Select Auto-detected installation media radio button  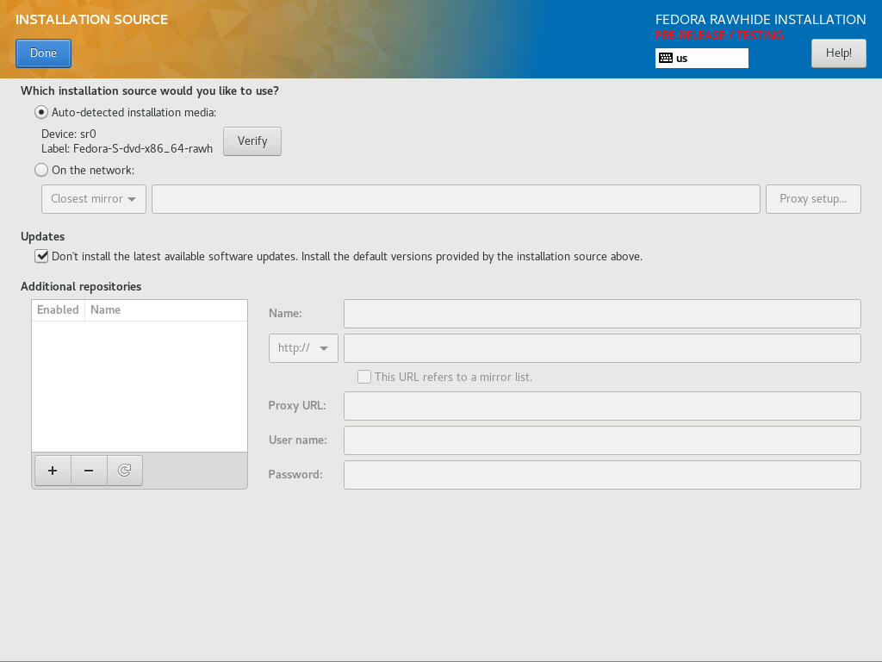pyautogui.click(x=41, y=112)
